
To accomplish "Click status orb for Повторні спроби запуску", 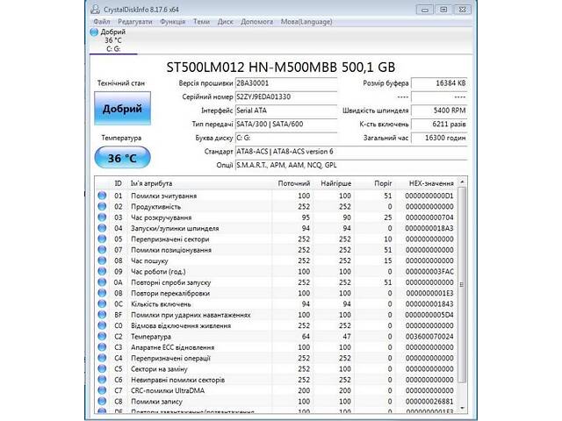I will coord(102,282).
